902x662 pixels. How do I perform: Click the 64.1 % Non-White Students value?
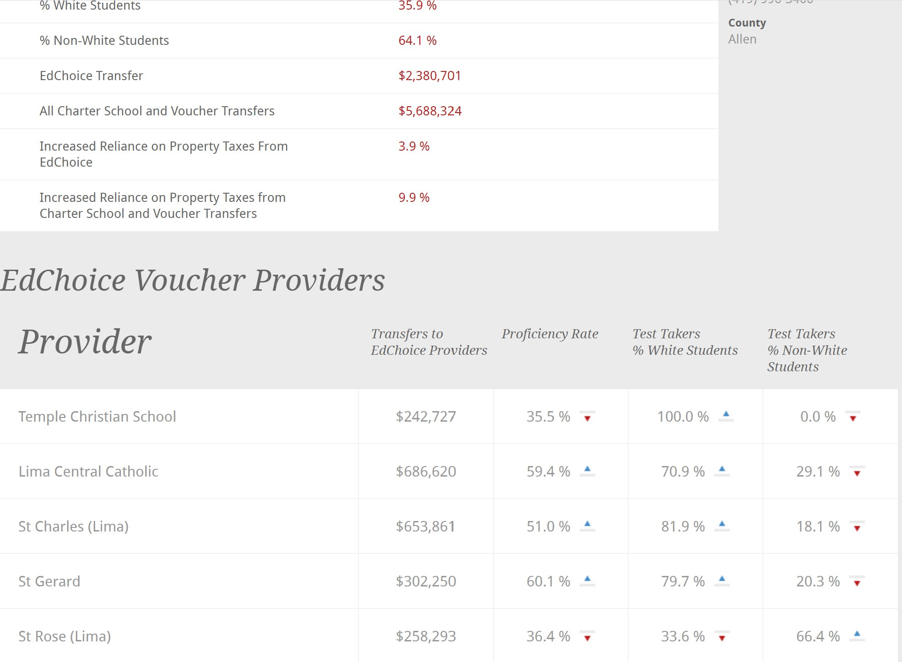[417, 40]
